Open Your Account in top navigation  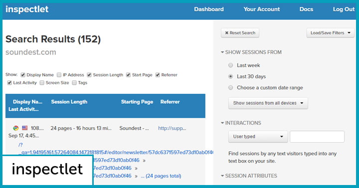click(x=261, y=9)
